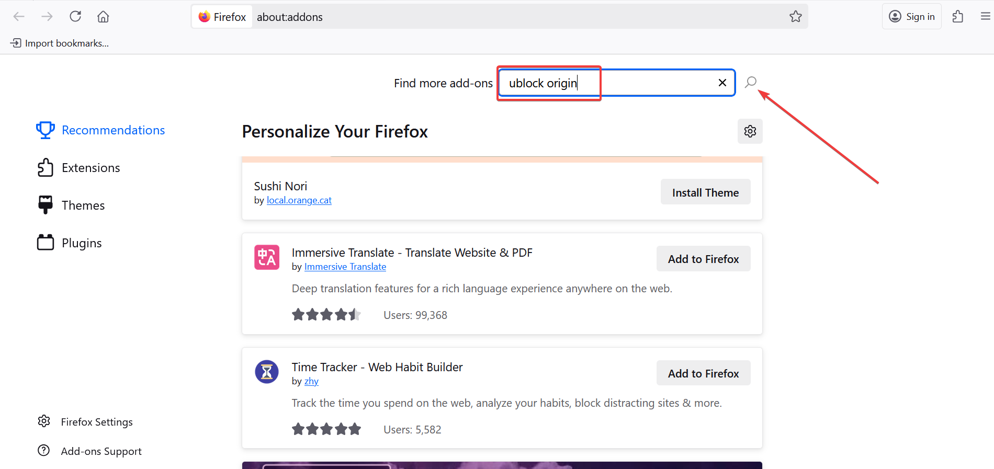This screenshot has height=469, width=994.
Task: Add Immersive Translate to Firefox
Action: tap(703, 259)
